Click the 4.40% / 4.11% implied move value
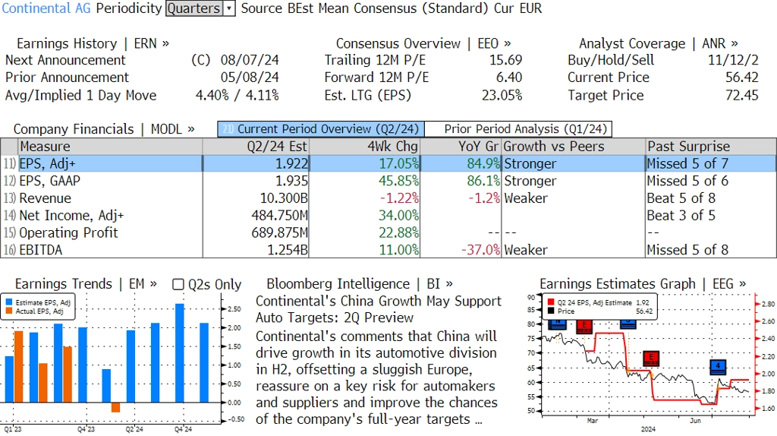 (238, 96)
